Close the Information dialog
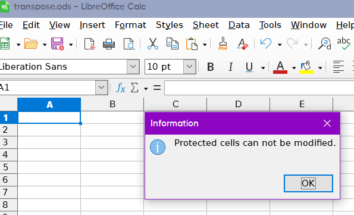This screenshot has height=215, width=354. click(327, 123)
